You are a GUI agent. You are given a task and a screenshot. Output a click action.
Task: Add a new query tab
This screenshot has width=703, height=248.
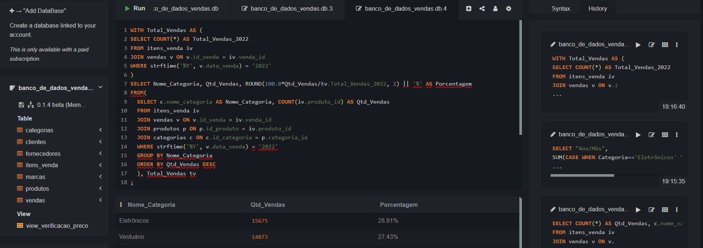tap(469, 8)
